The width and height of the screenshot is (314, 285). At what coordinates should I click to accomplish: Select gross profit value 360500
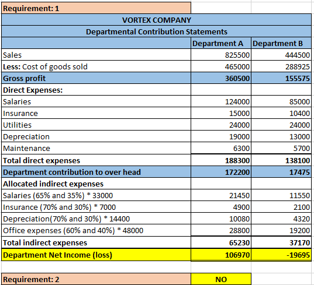(221, 78)
